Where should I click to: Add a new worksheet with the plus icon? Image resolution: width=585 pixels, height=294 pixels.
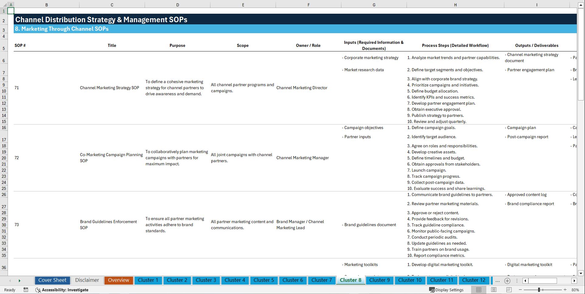(x=507, y=281)
